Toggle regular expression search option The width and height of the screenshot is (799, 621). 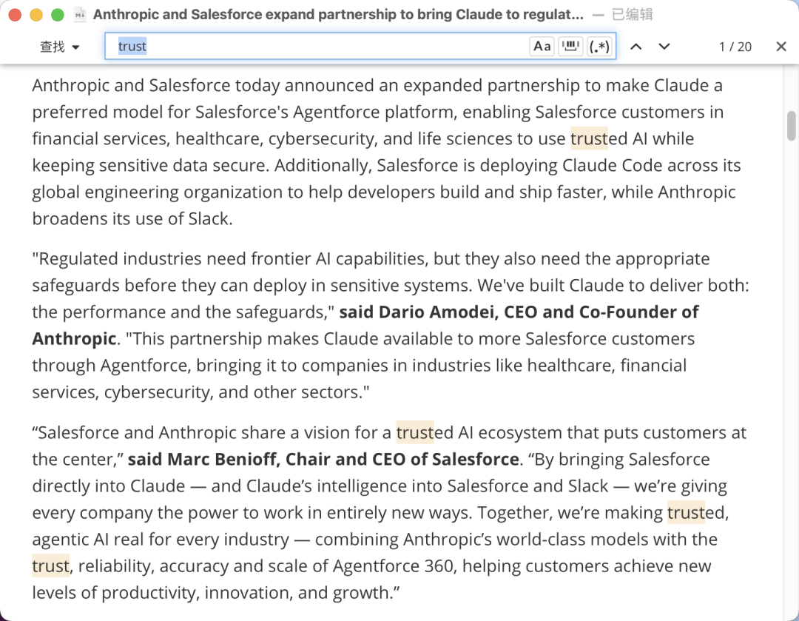[x=599, y=47]
